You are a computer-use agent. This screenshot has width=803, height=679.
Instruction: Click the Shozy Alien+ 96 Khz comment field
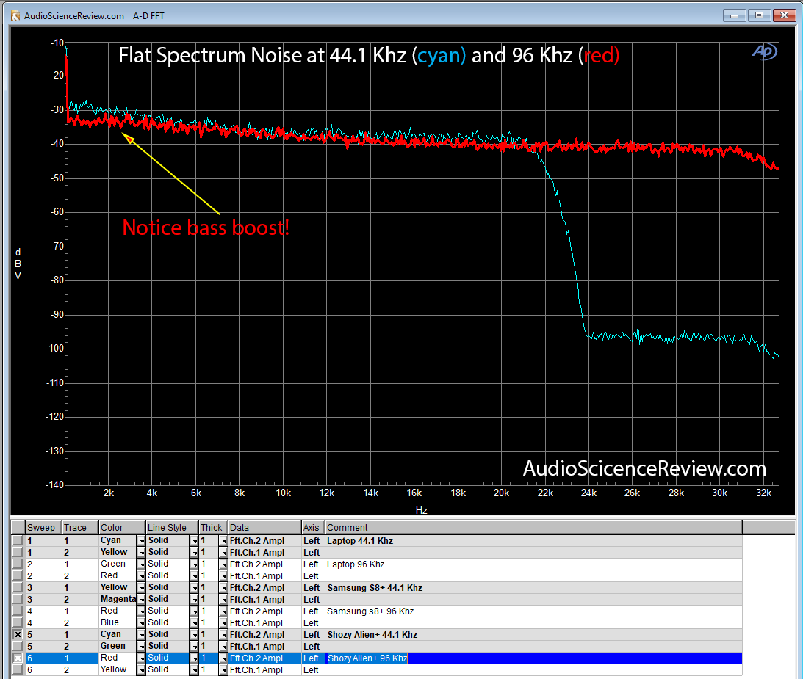tap(533, 658)
